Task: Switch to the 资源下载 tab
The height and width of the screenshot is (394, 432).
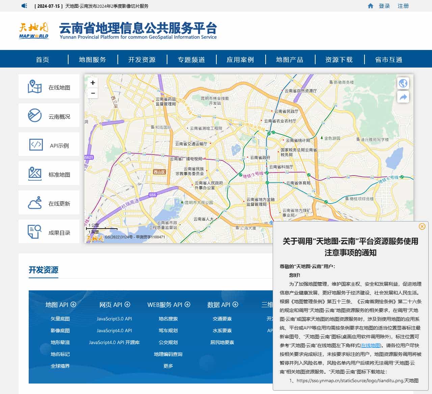Action: point(338,59)
